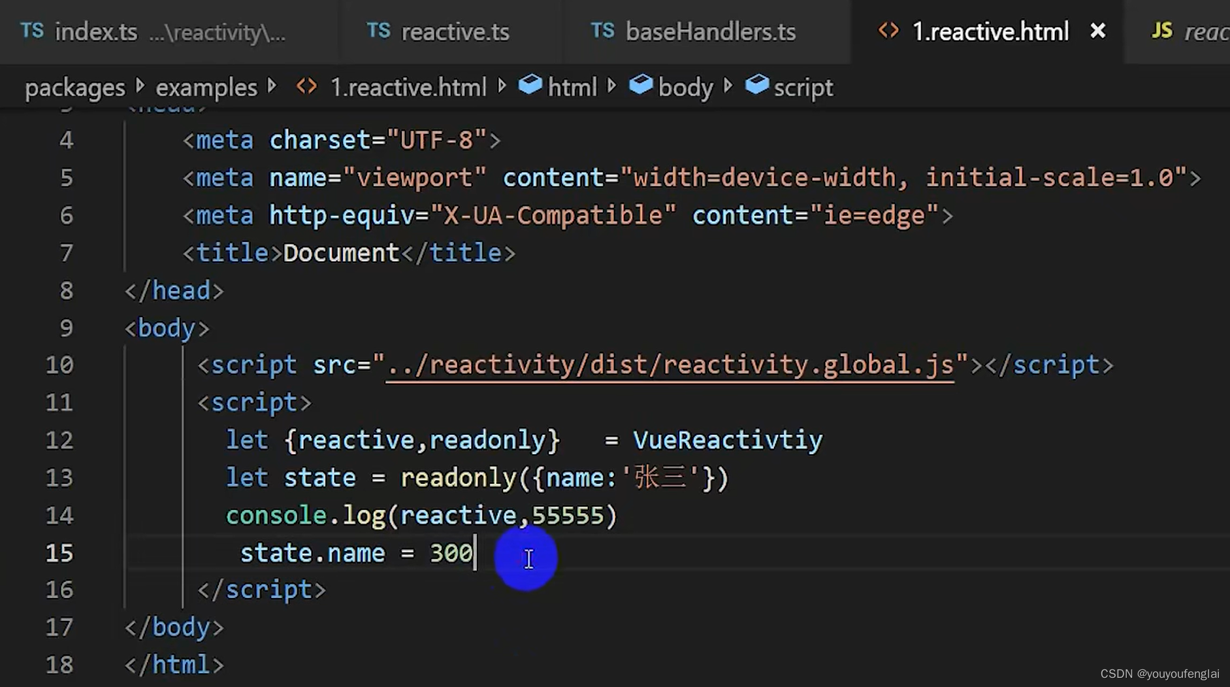Click TS icon on reactive.ts tab
The height and width of the screenshot is (687, 1230).
point(378,31)
